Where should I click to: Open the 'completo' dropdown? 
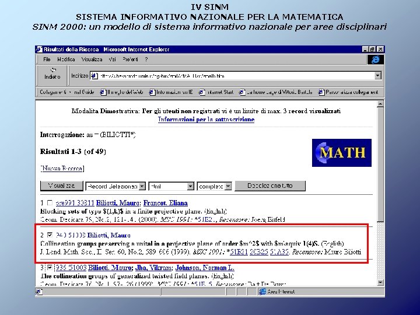pyautogui.click(x=214, y=186)
